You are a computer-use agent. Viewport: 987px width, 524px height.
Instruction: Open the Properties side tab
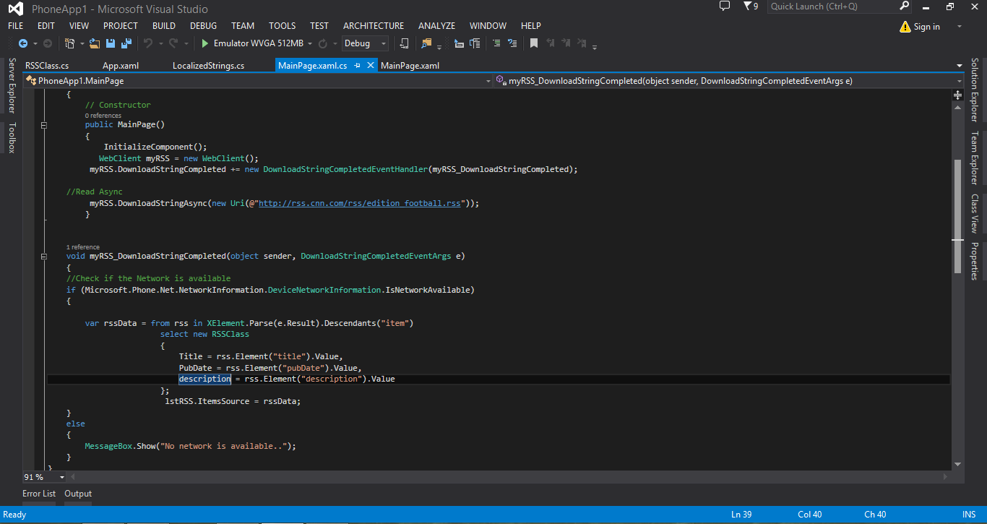(x=974, y=261)
